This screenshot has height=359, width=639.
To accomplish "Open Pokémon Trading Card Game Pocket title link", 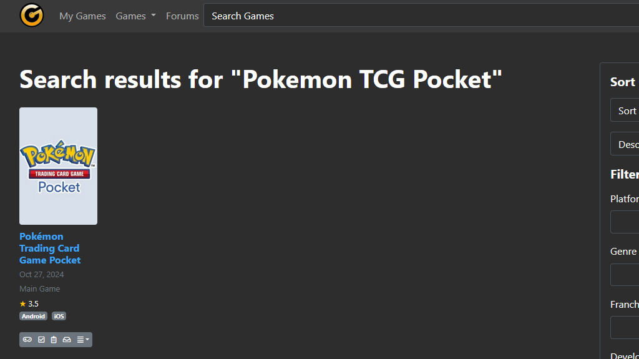I will 50,248.
